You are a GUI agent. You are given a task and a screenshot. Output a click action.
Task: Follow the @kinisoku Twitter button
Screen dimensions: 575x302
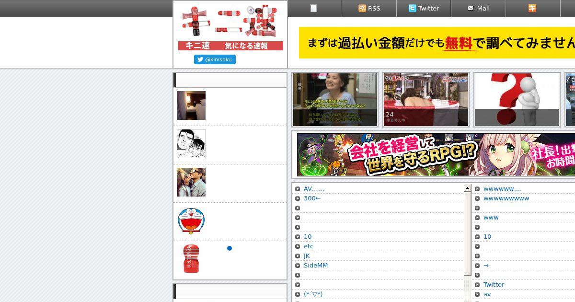pyautogui.click(x=215, y=59)
